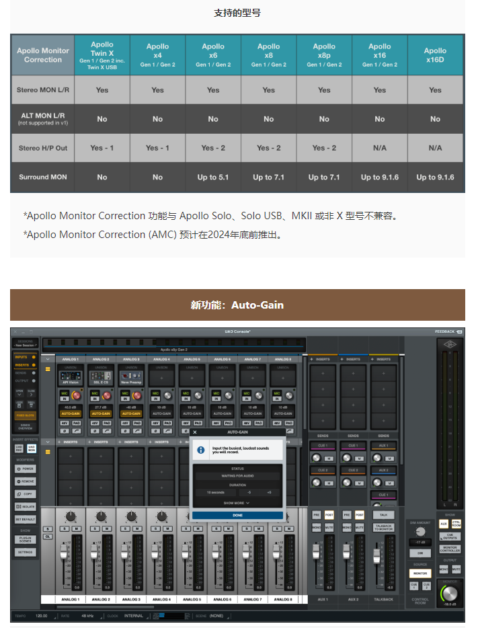Screen dimensions: 478x630
Task: Click the monitor level knob
Action: 449,594
